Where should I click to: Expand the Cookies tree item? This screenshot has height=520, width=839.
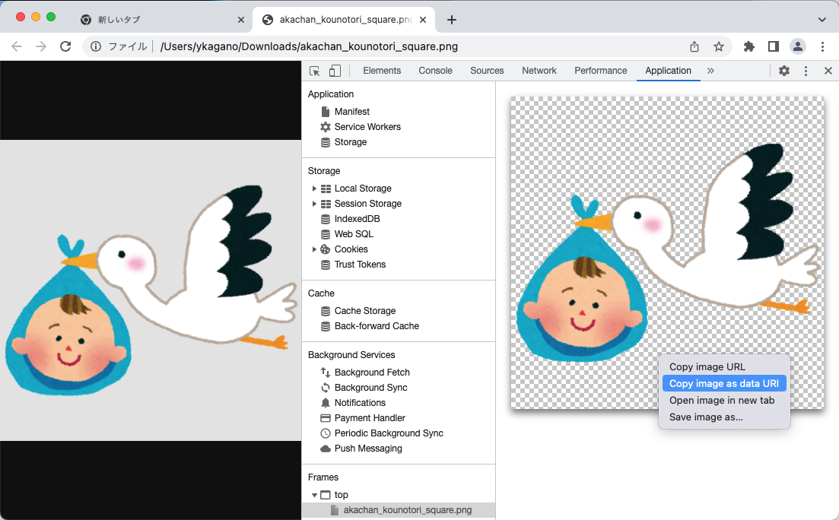pyautogui.click(x=314, y=249)
